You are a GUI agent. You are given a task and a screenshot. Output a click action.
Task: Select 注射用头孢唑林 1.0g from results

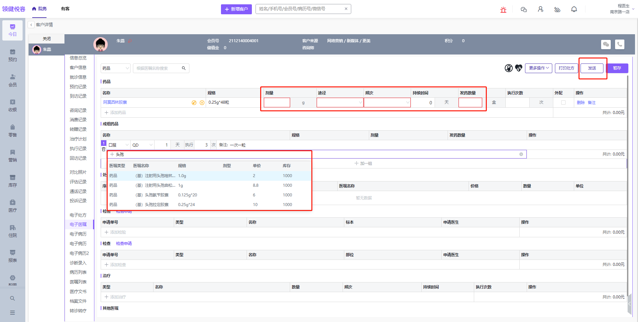coord(209,176)
